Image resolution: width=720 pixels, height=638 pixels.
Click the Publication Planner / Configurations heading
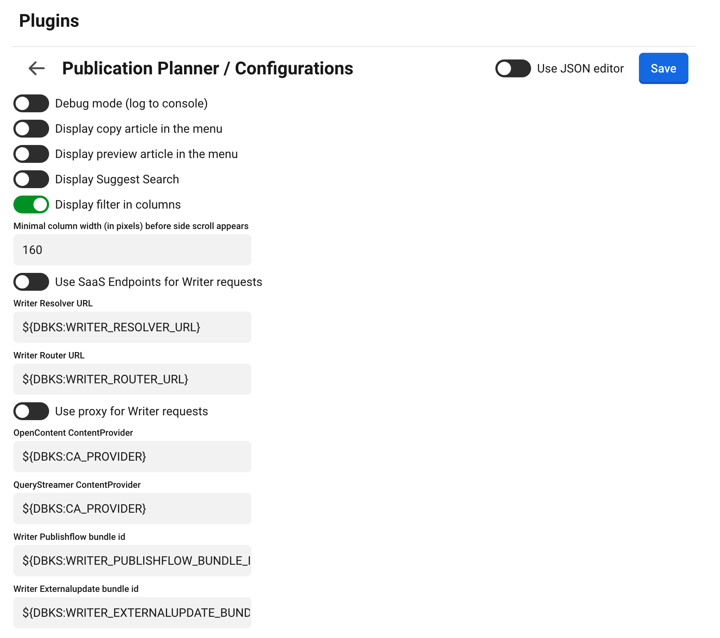coord(208,68)
